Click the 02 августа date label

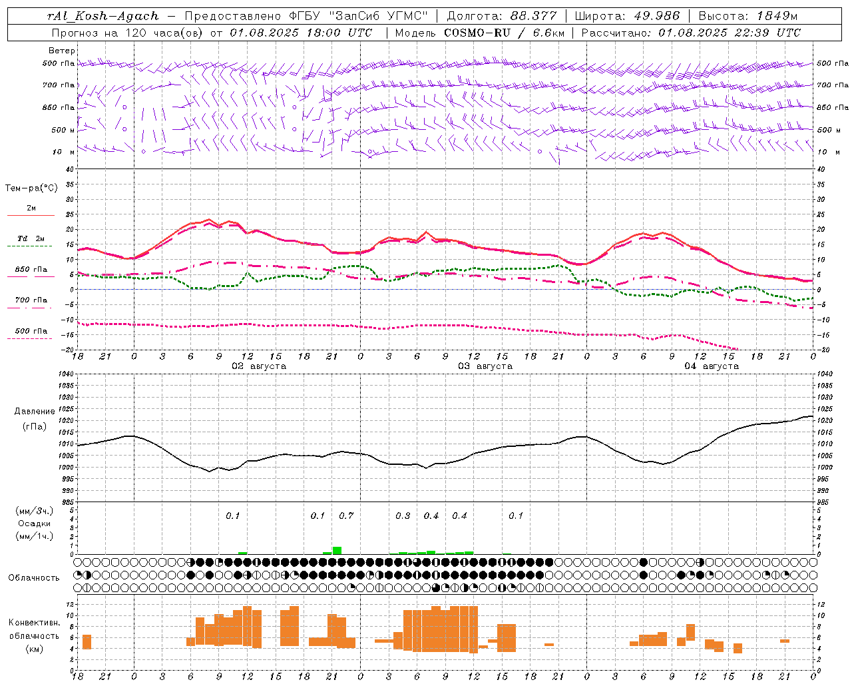pos(259,366)
